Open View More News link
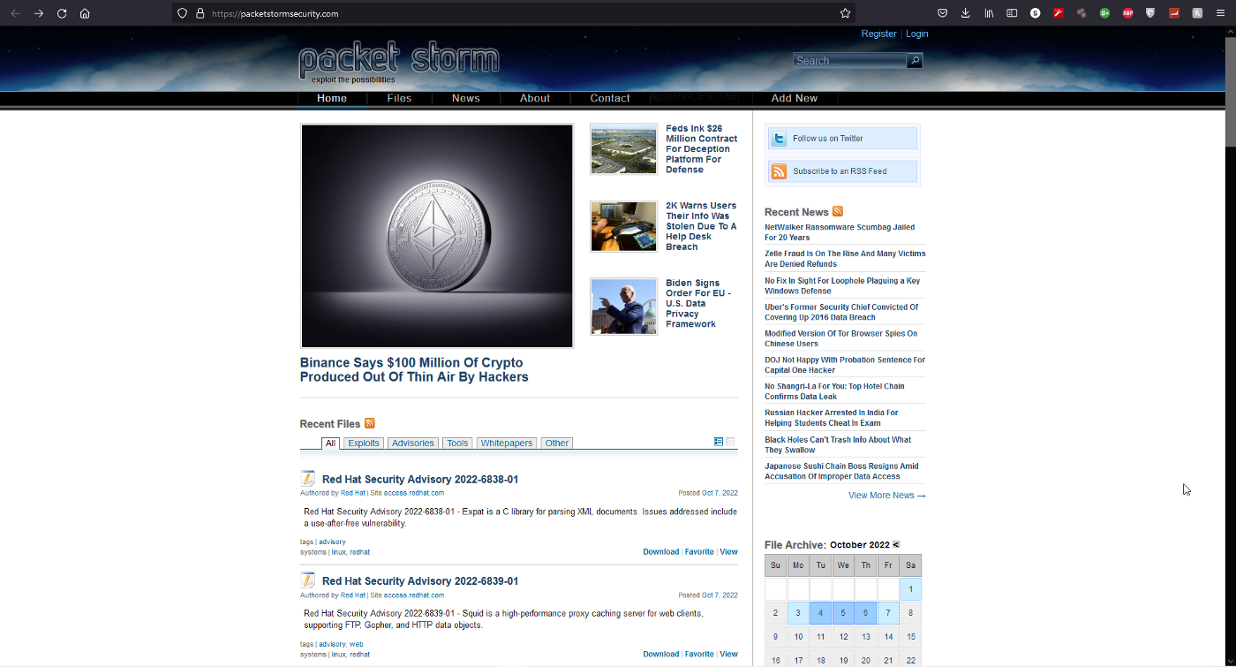This screenshot has height=667, width=1236. click(x=887, y=496)
